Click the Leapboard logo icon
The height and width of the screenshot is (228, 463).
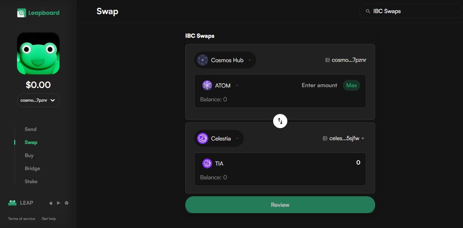(21, 13)
